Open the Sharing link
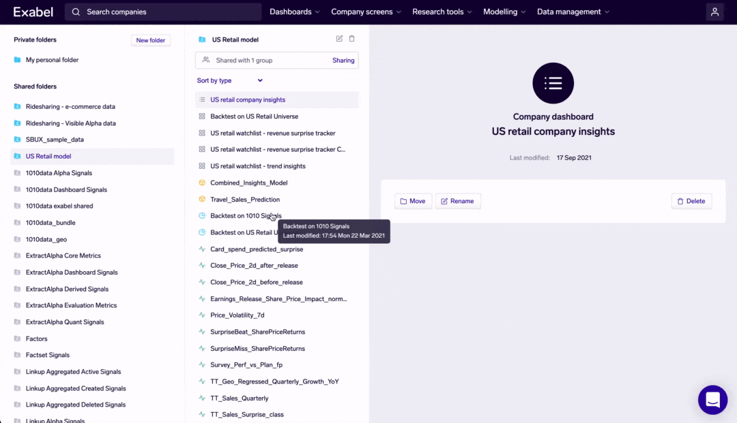The width and height of the screenshot is (737, 423). 343,61
